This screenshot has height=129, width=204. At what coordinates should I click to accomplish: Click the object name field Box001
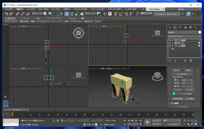[183, 32]
